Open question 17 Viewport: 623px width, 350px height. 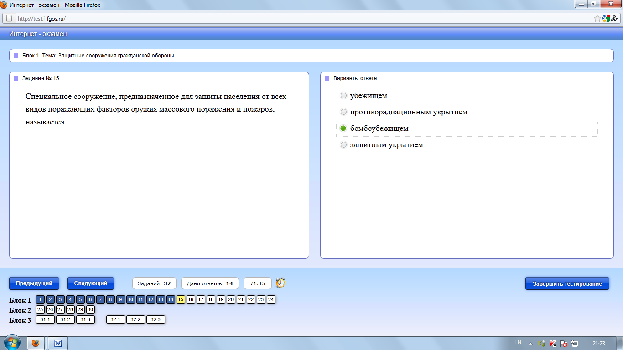click(201, 299)
